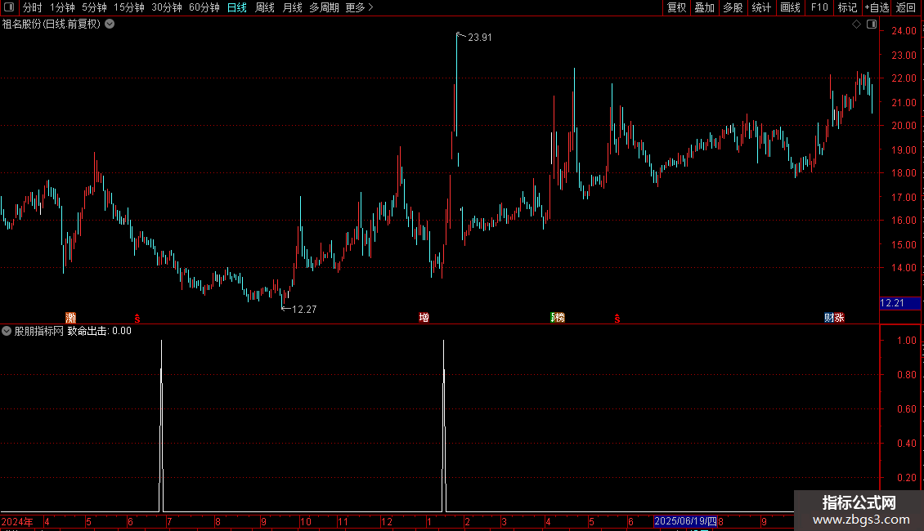The width and height of the screenshot is (924, 531).
Task: Click the 2025/06/19 date marker
Action: click(685, 521)
